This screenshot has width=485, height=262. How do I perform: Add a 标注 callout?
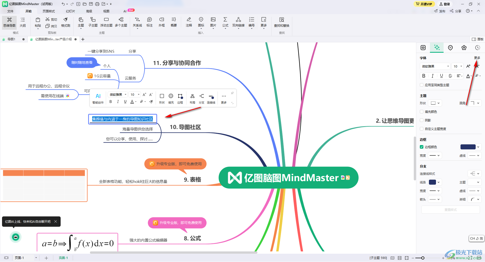click(x=150, y=22)
